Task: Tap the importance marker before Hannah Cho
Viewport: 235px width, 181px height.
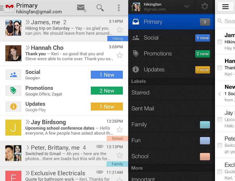Action: click(27, 48)
